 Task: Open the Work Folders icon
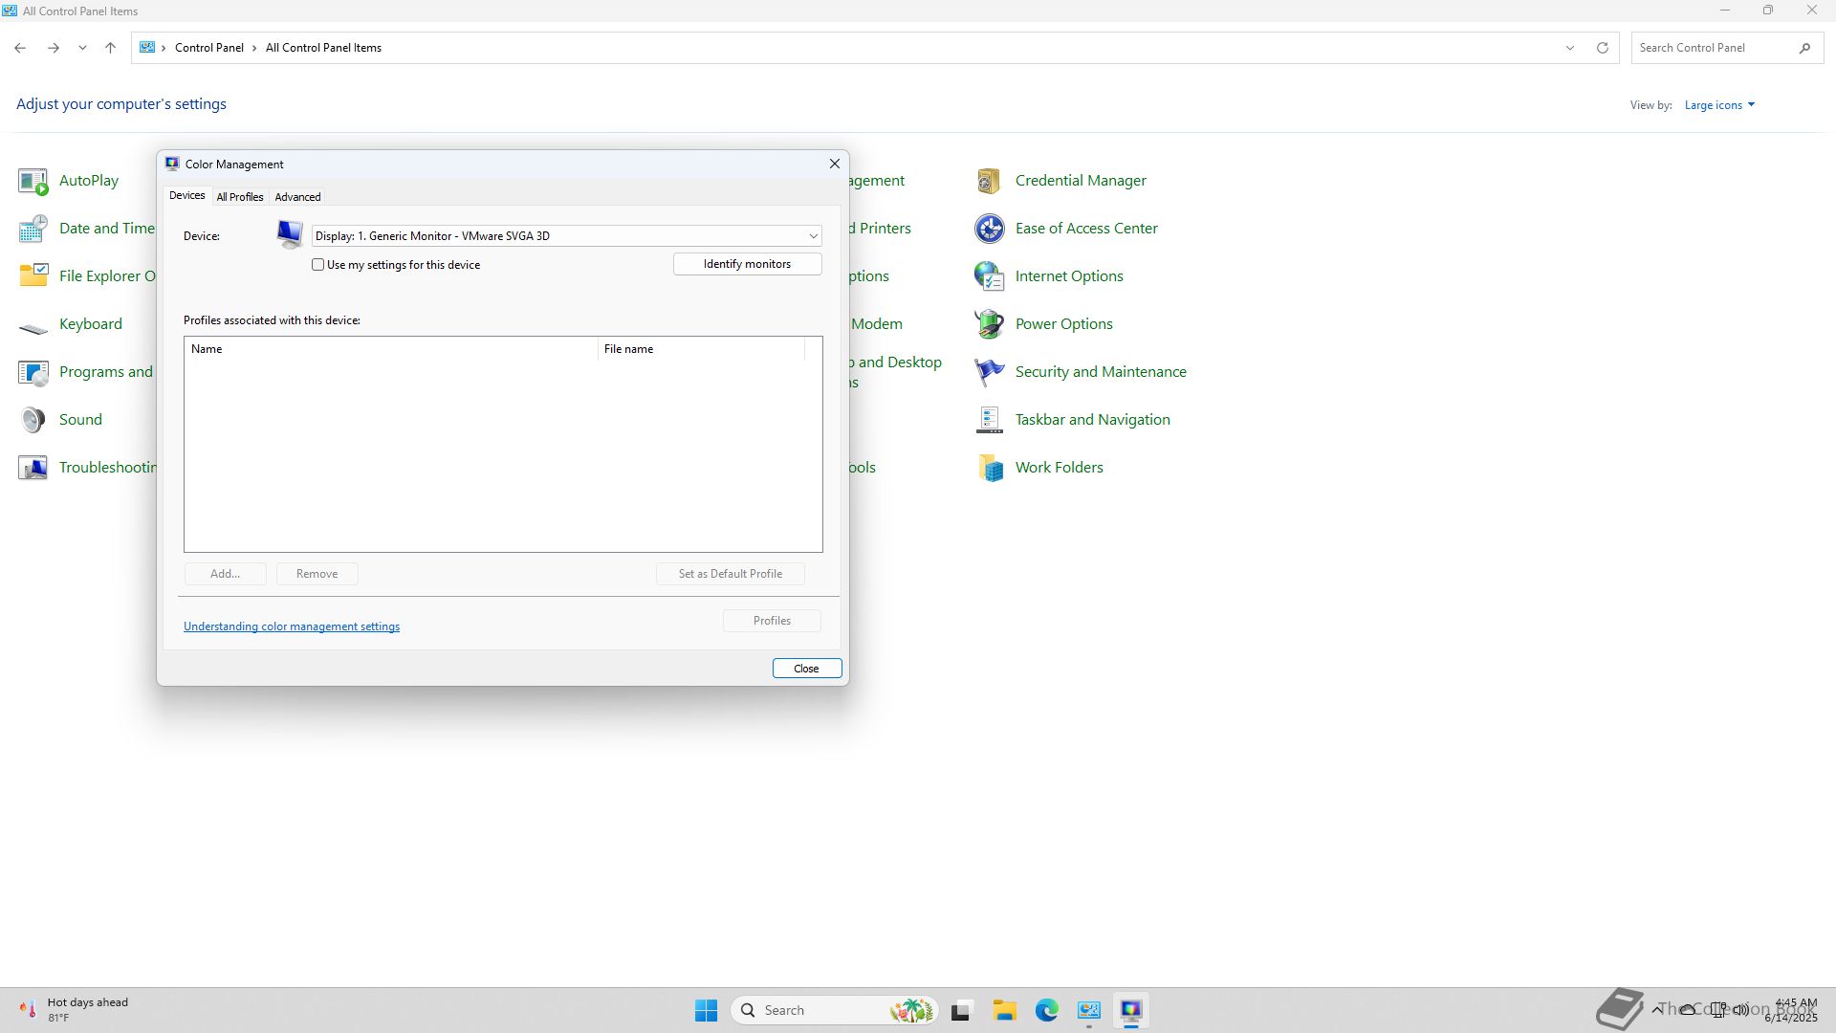coord(989,468)
